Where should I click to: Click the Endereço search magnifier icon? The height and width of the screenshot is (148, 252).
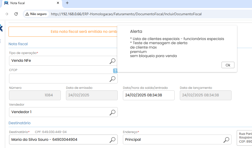click(226, 140)
